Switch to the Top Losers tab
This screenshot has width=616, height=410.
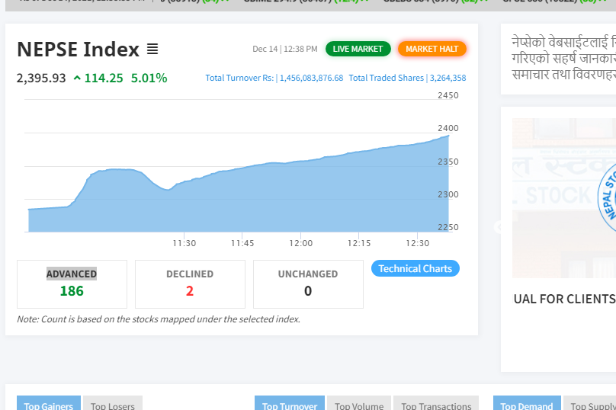click(113, 404)
